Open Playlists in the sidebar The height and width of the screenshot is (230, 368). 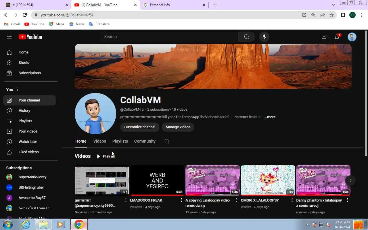(x=29, y=121)
